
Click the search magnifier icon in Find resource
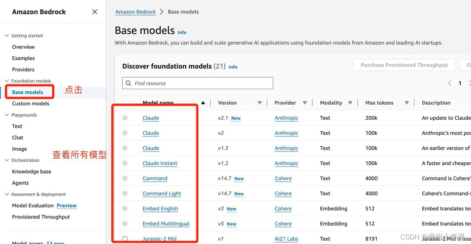click(x=129, y=83)
